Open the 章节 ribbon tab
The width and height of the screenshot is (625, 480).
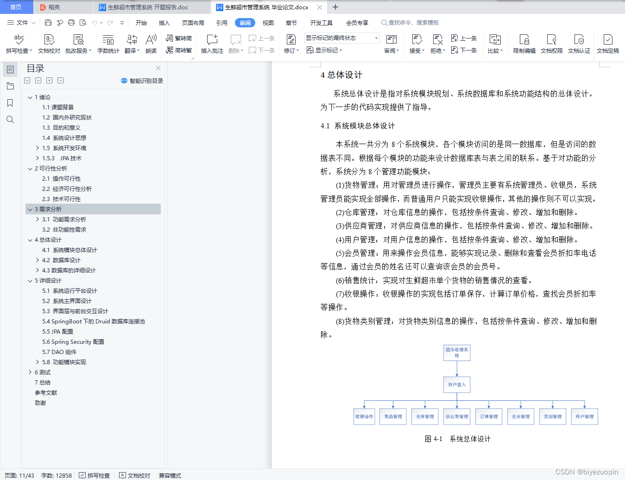tap(291, 23)
